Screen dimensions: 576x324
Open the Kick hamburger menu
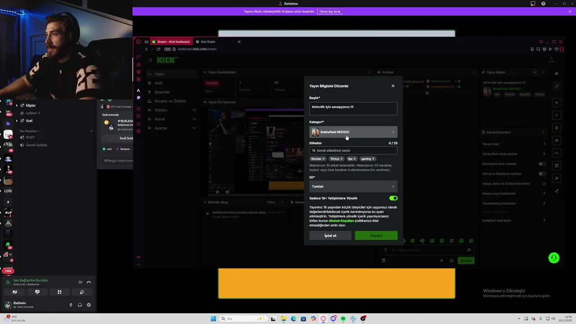click(150, 60)
